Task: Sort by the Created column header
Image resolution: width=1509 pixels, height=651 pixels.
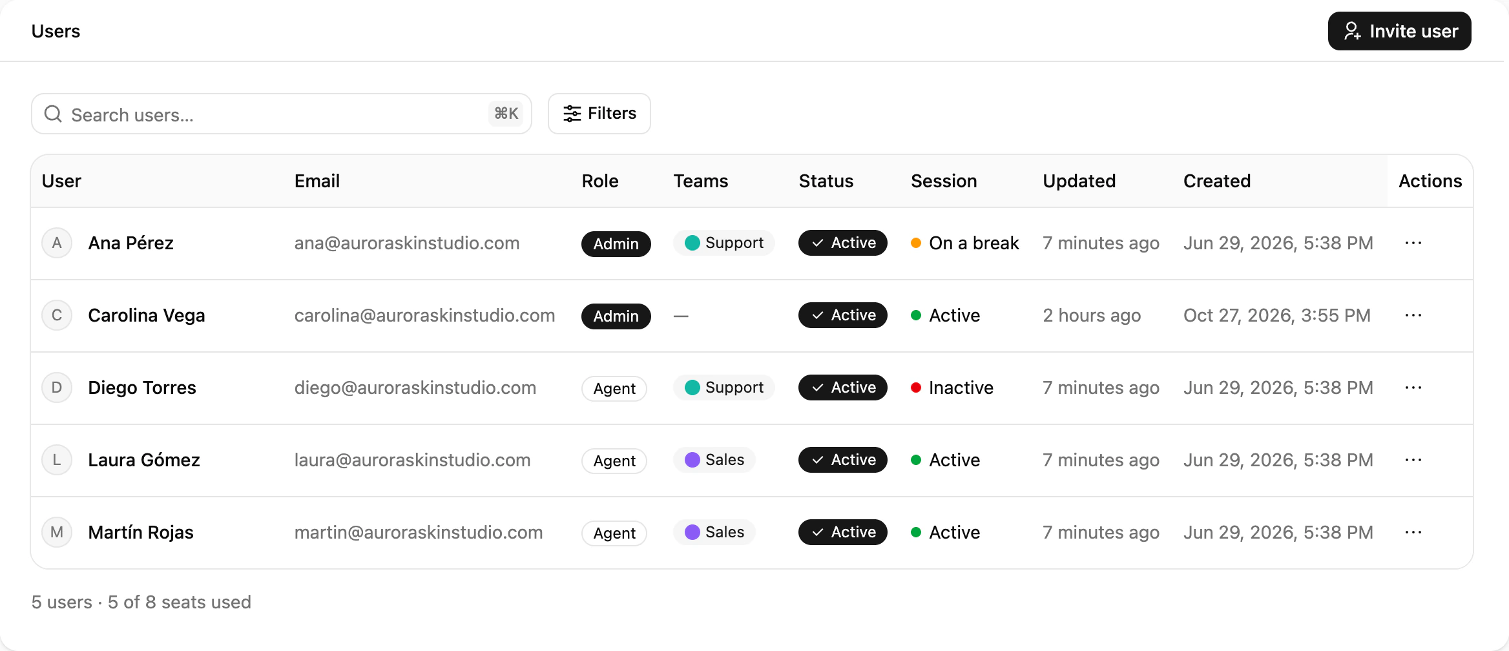Action: pyautogui.click(x=1217, y=181)
